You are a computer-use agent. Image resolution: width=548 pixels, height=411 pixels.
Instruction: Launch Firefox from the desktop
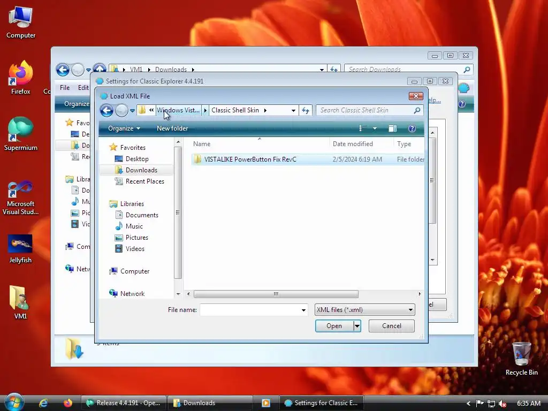pyautogui.click(x=21, y=78)
